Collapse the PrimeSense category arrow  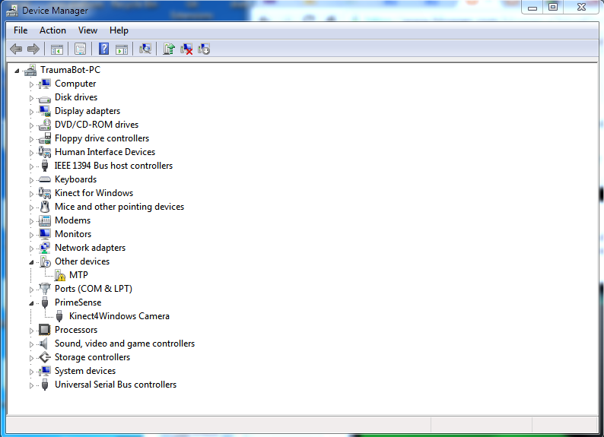[x=32, y=303]
